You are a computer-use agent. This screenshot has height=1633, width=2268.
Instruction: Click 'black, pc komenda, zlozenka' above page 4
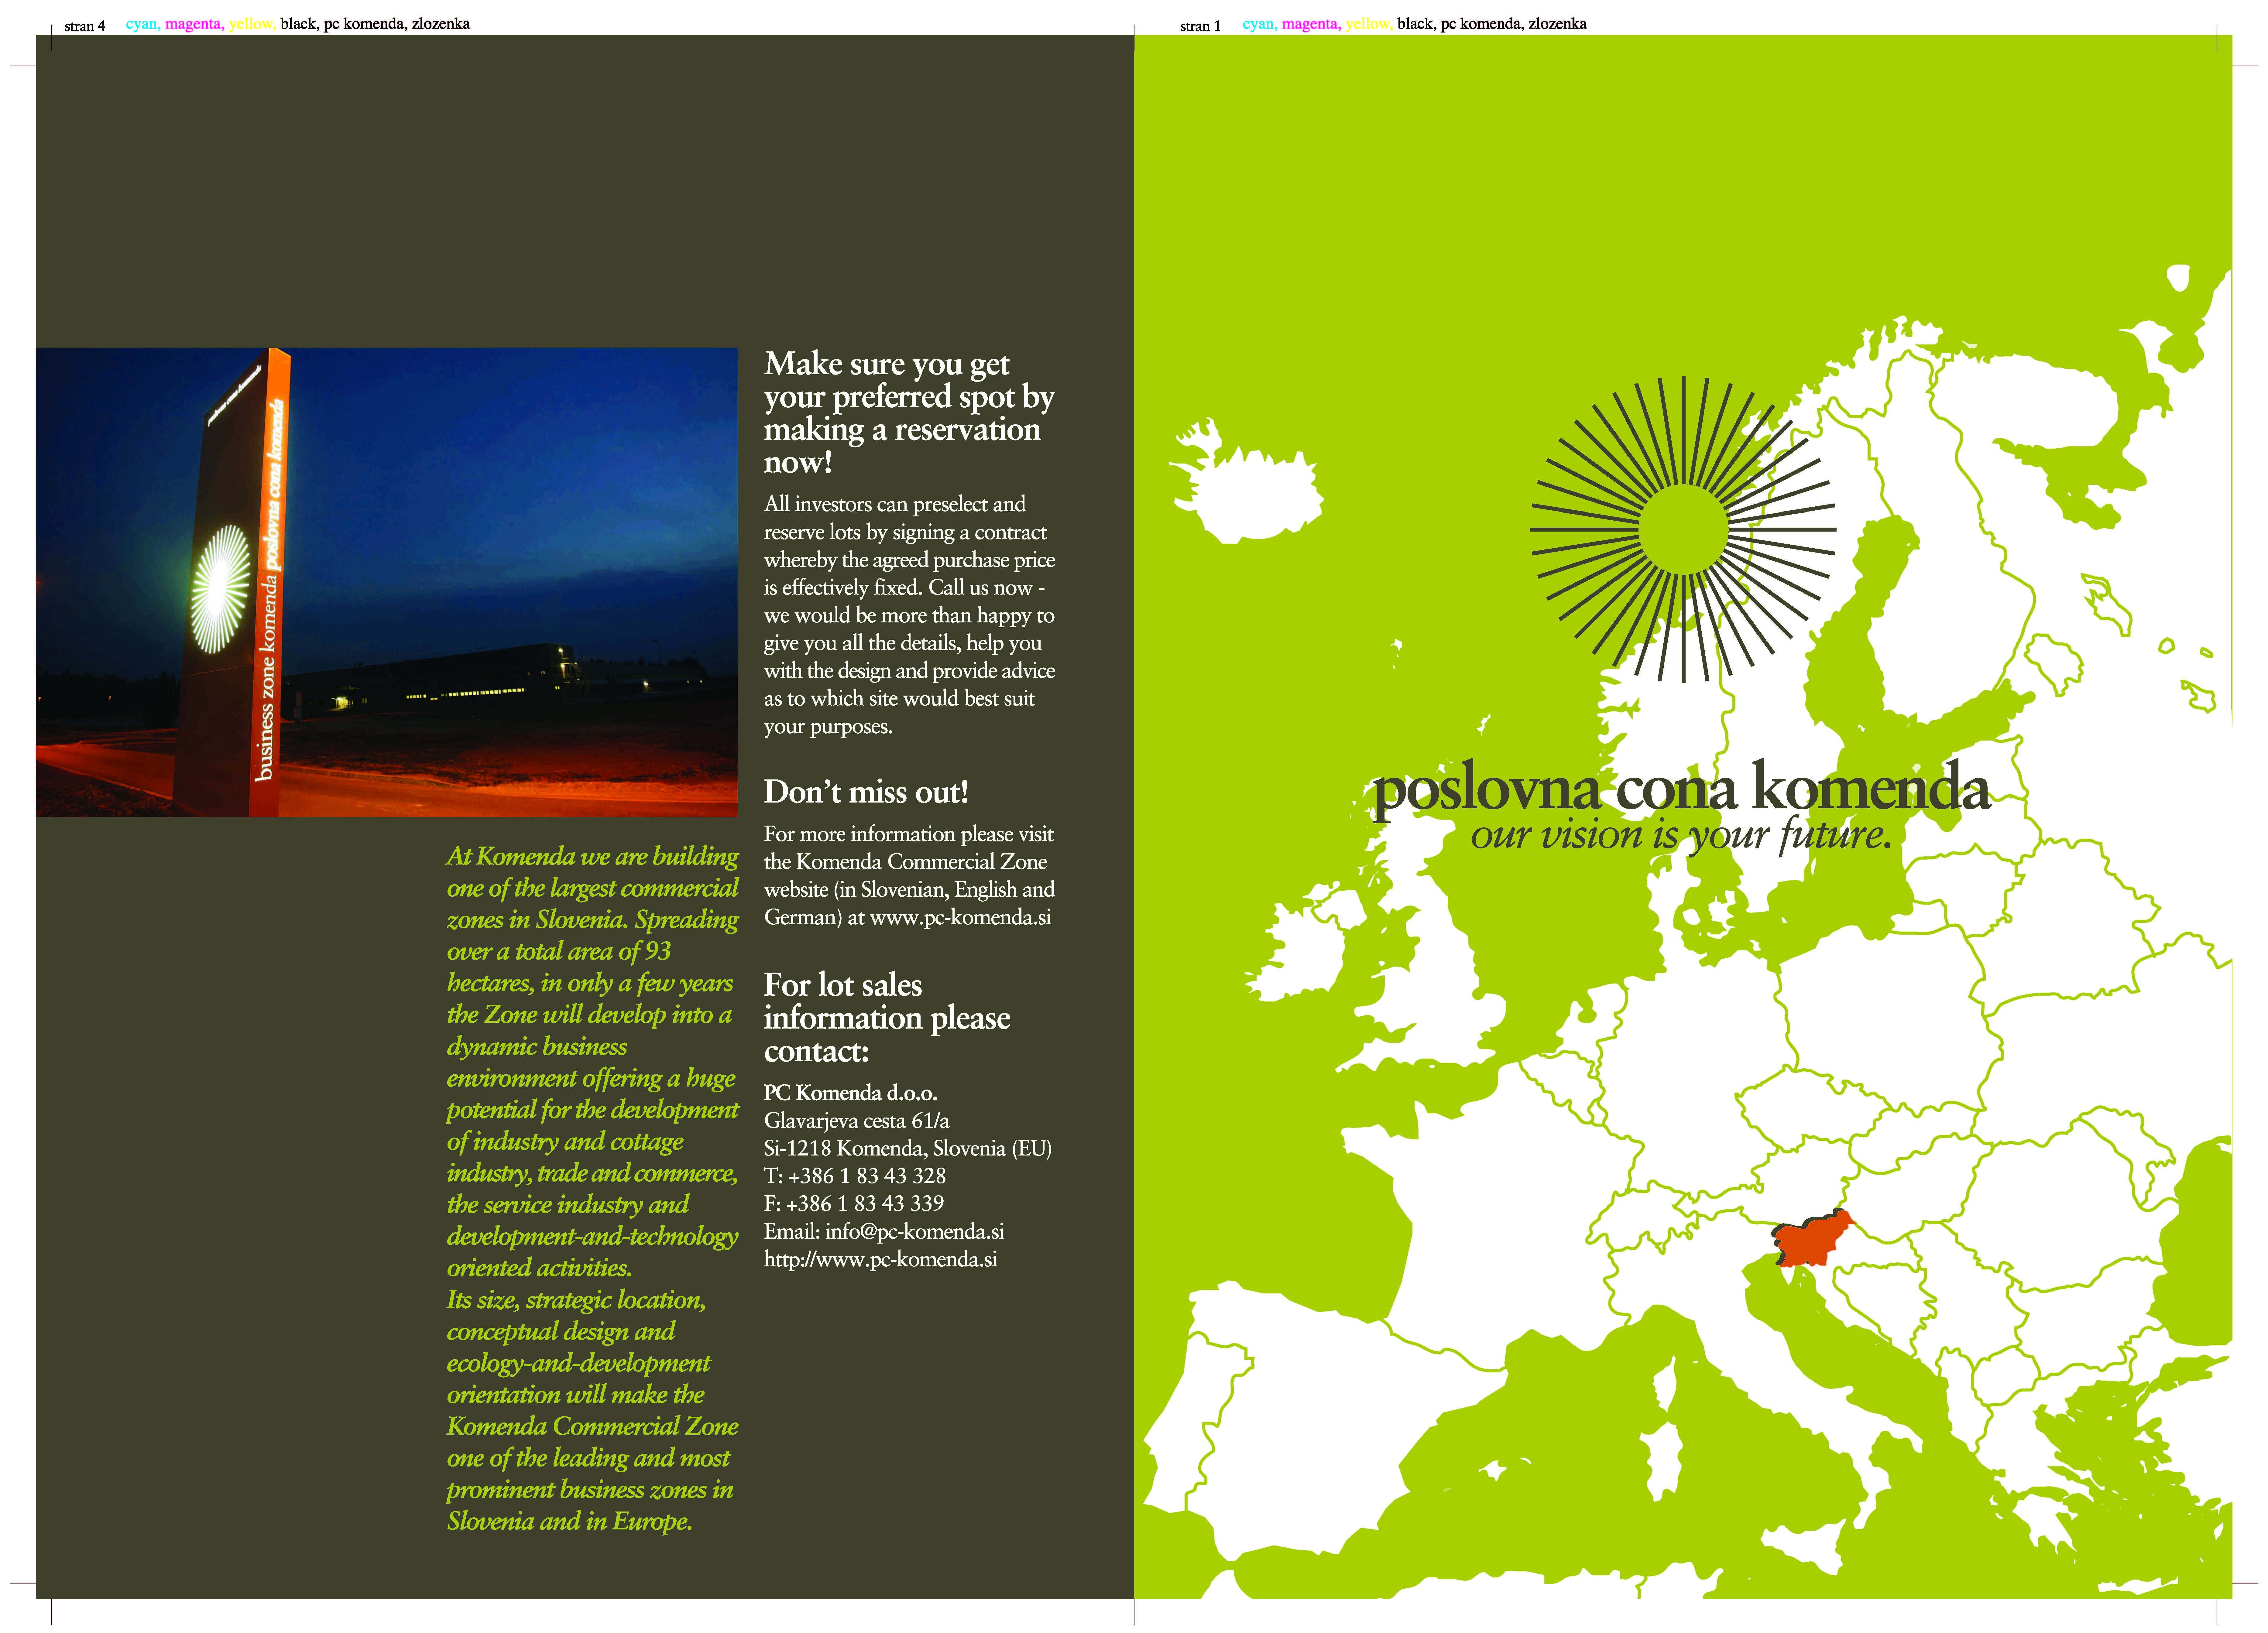click(375, 24)
